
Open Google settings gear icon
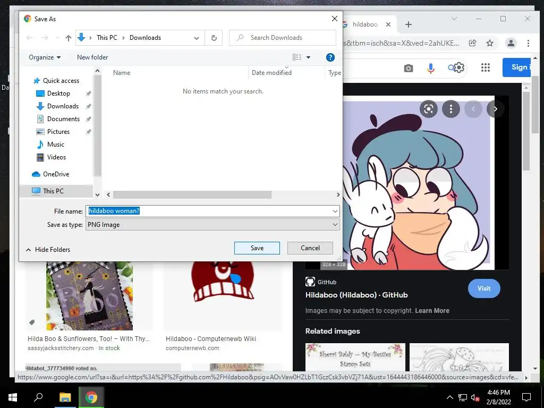pos(458,67)
